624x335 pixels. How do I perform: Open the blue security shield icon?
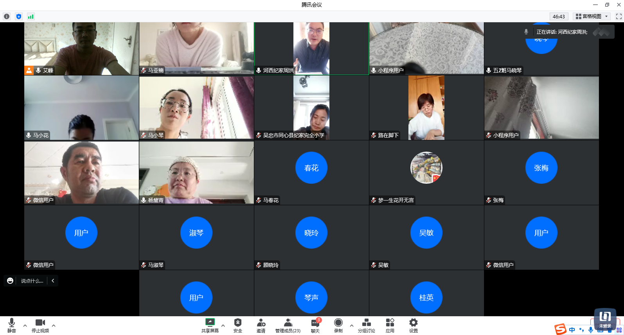point(19,16)
